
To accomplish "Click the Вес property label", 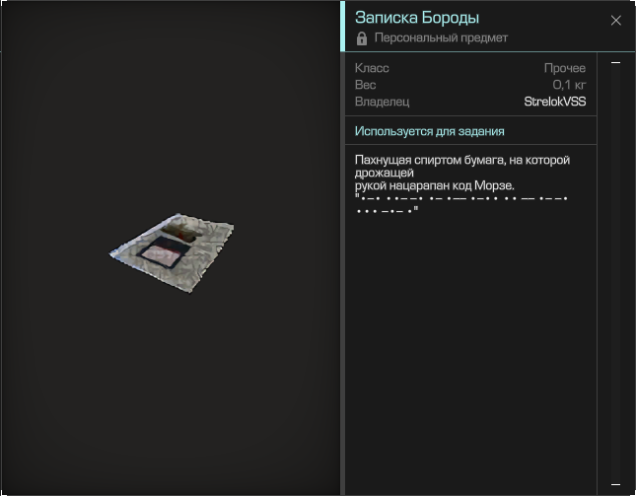I will 366,85.
